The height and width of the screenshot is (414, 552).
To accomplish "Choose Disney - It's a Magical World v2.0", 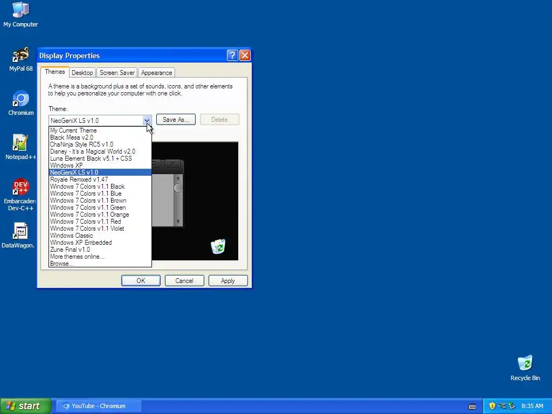I will pos(100,151).
